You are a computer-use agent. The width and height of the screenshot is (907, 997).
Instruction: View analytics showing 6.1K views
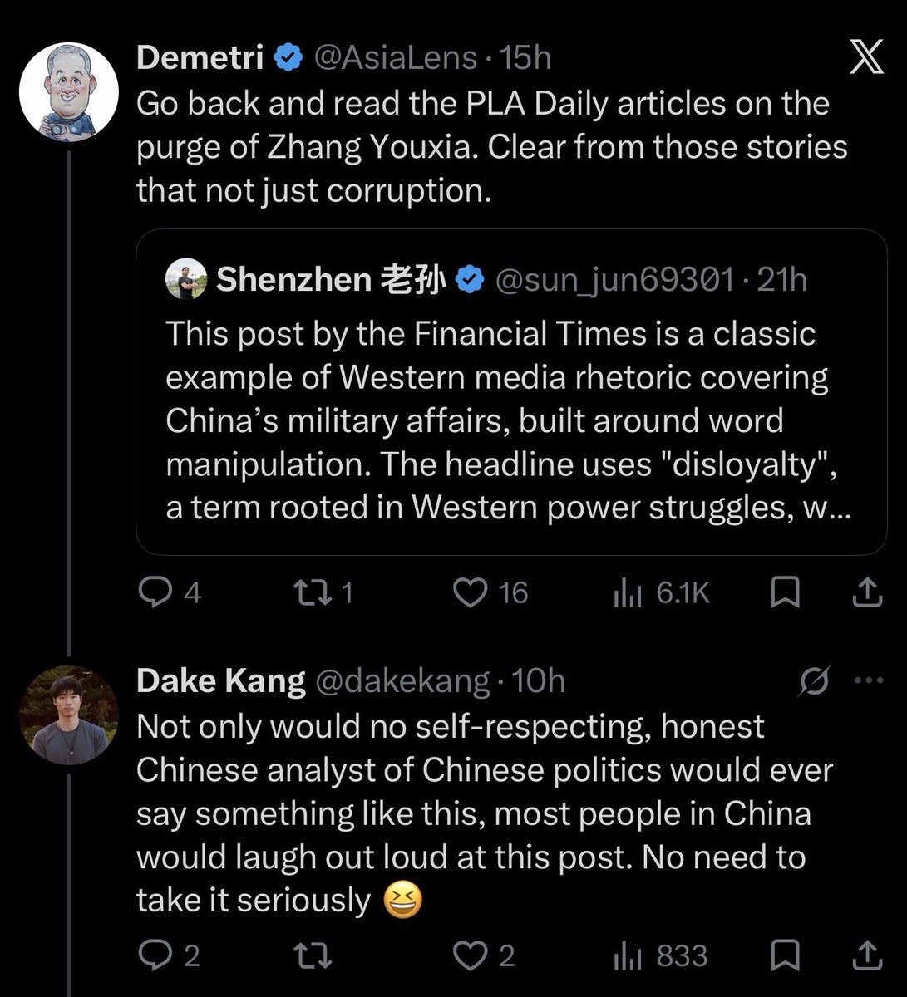(661, 592)
